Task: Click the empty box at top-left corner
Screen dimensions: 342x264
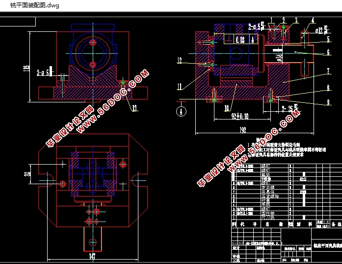Action: pos(18,21)
